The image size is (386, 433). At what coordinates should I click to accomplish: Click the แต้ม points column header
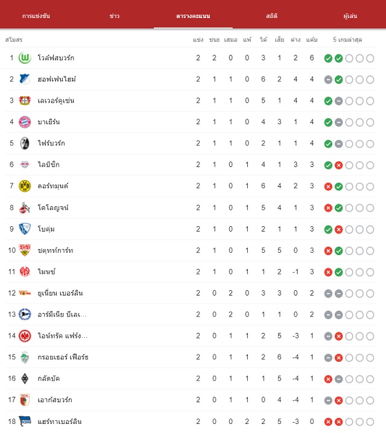click(312, 39)
